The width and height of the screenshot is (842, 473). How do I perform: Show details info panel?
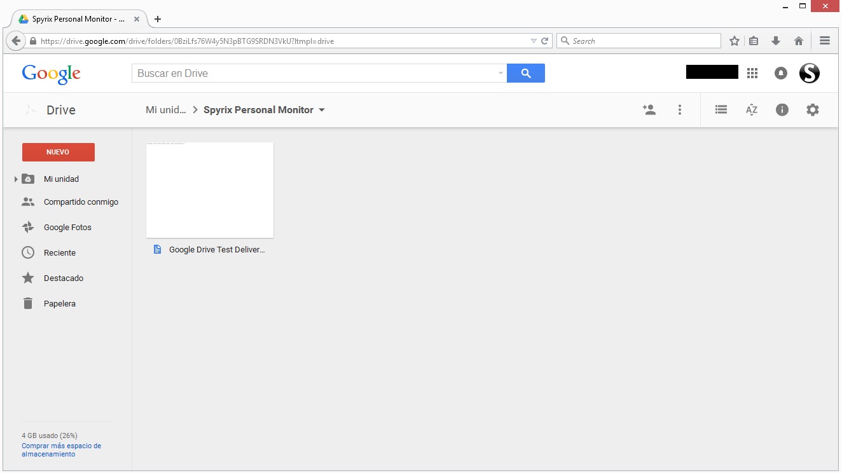tap(782, 109)
